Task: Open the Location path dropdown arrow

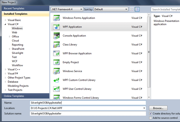Action: click(x=144, y=108)
